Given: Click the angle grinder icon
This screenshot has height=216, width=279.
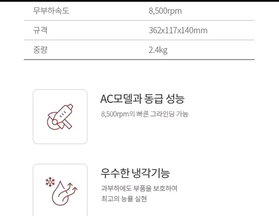Looking at the screenshot, I should coord(60,117).
